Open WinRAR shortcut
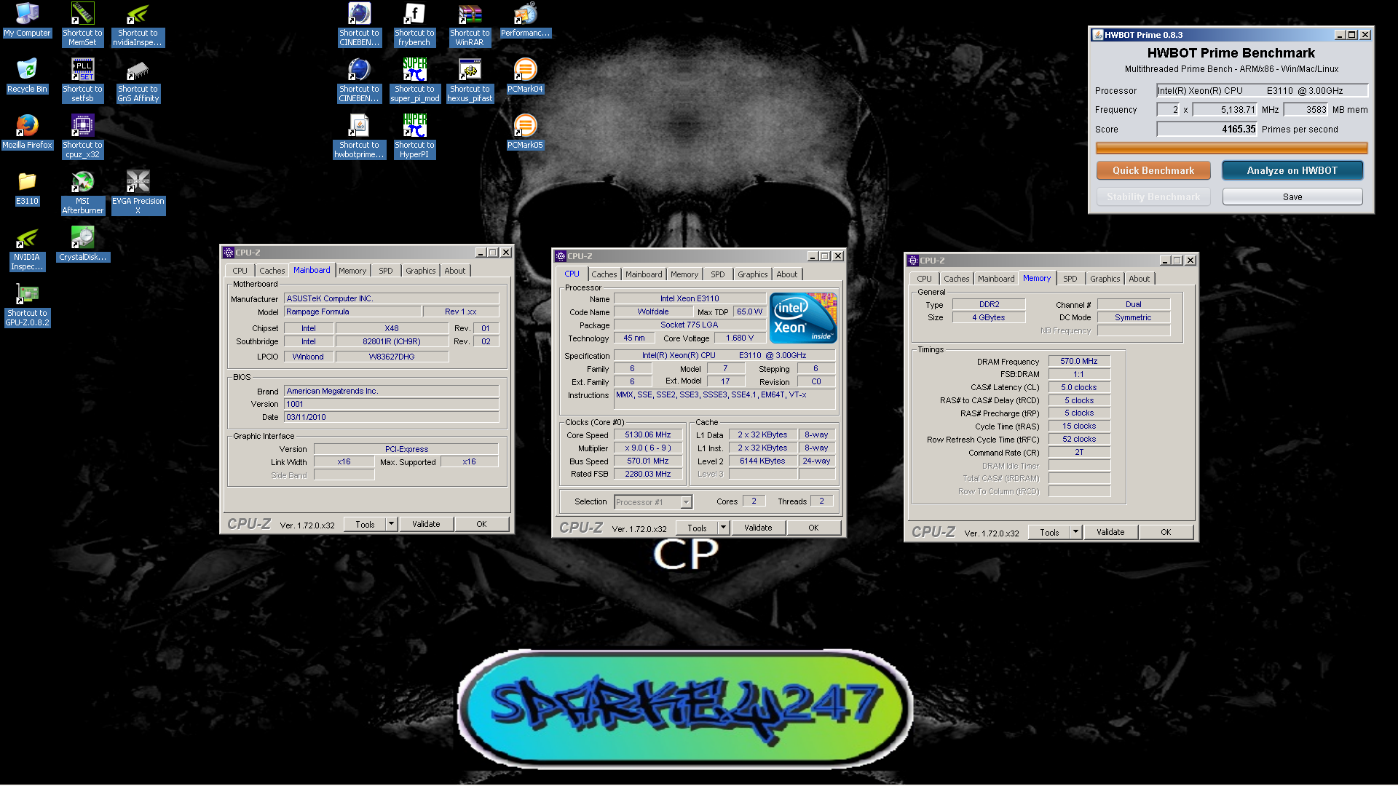This screenshot has height=786, width=1398. pos(470,24)
